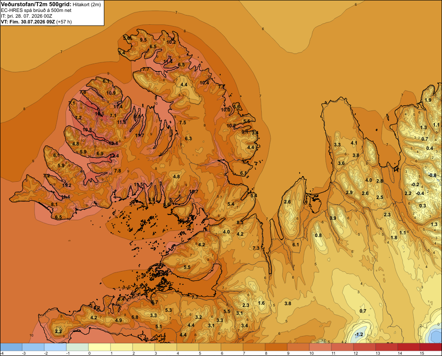
Task: Click the IT: þri. 28. 07. 2026 00Z line
Action: 27,16
